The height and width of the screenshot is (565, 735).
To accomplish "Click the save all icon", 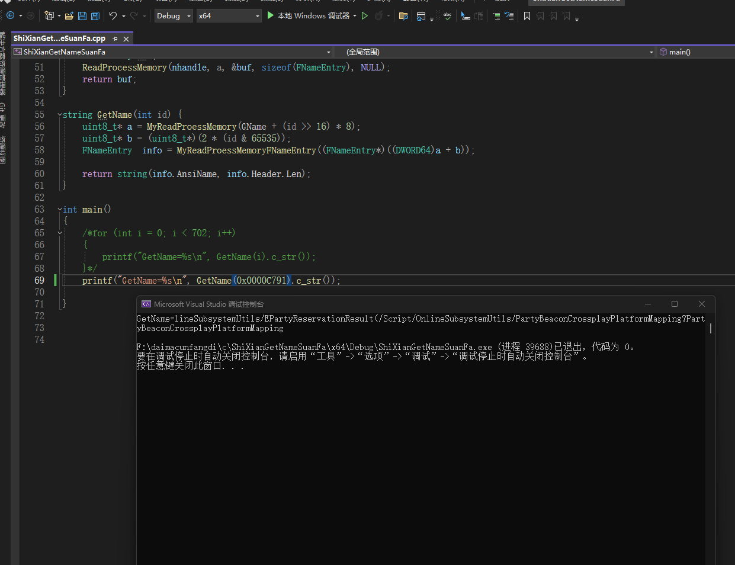I will pyautogui.click(x=95, y=15).
